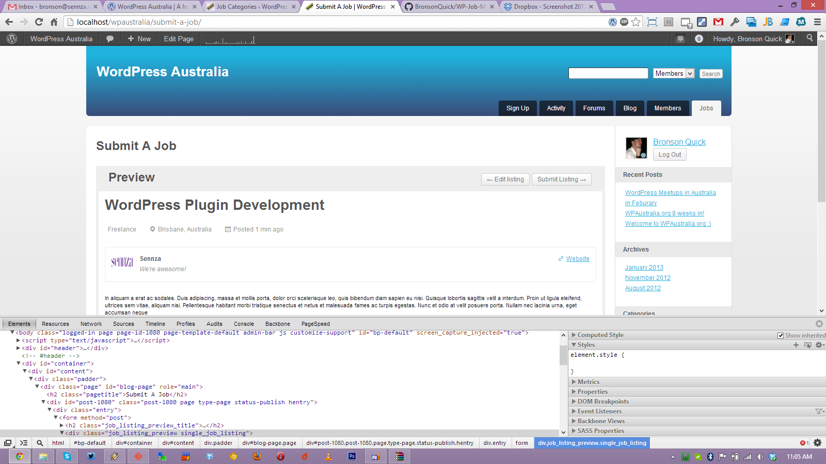This screenshot has height=464, width=826.
Task: Expand div id="header" node
Action: (19, 348)
